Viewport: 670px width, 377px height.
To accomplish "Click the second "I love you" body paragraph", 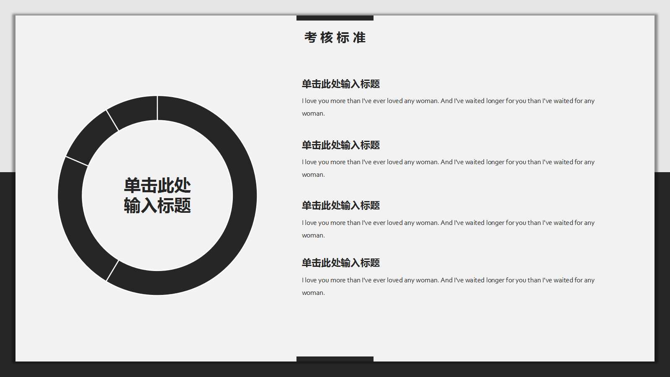I will [448, 168].
